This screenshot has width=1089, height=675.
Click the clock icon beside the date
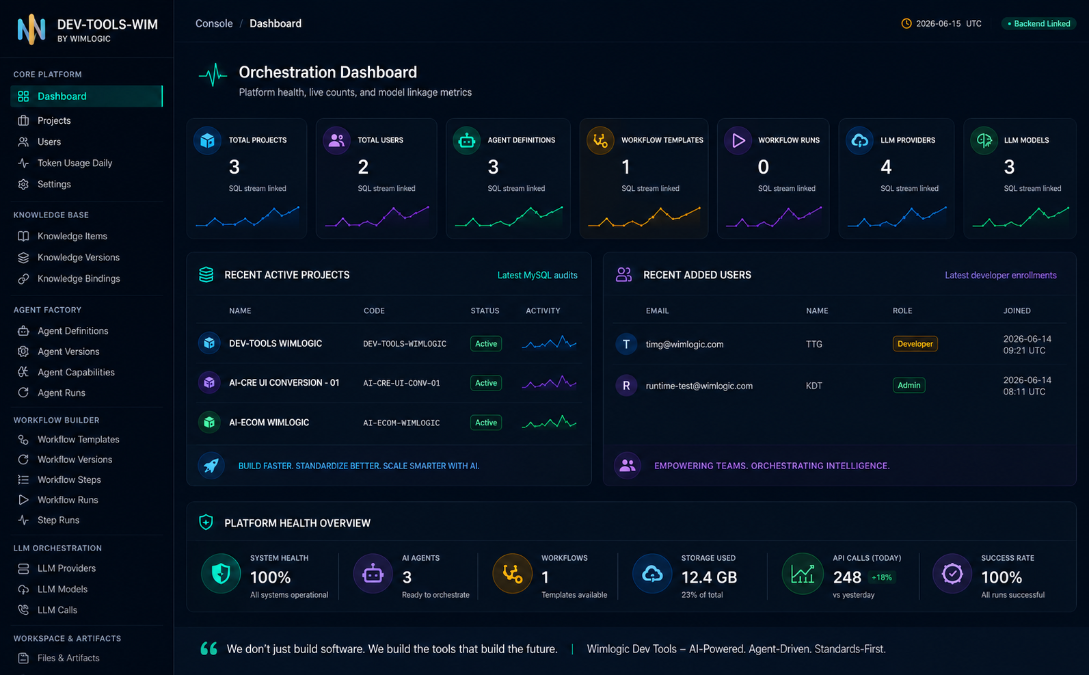click(906, 23)
